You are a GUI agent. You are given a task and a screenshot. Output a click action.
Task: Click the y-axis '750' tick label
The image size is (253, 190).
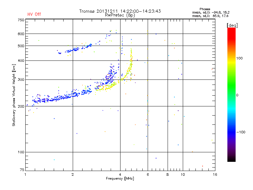[21, 20]
